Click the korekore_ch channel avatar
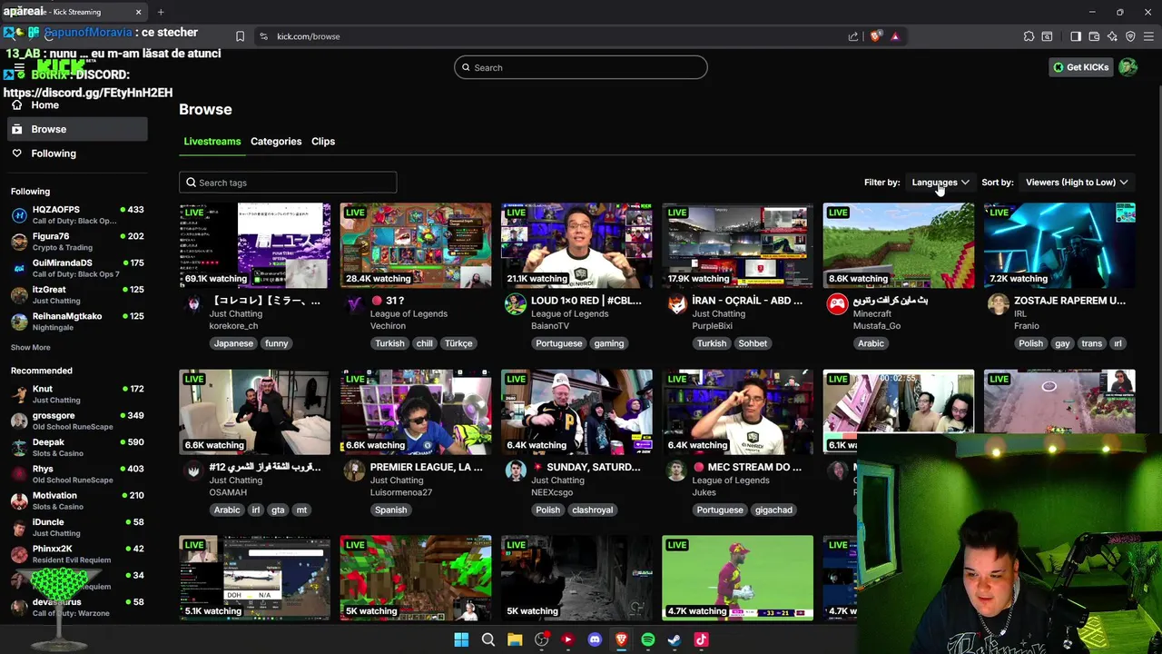The image size is (1162, 654). point(192,304)
